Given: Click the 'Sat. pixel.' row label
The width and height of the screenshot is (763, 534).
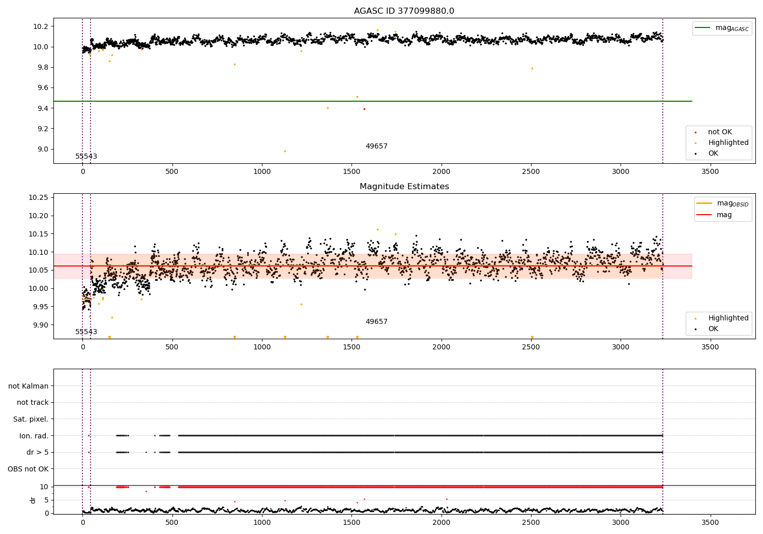Looking at the screenshot, I should tap(31, 419).
